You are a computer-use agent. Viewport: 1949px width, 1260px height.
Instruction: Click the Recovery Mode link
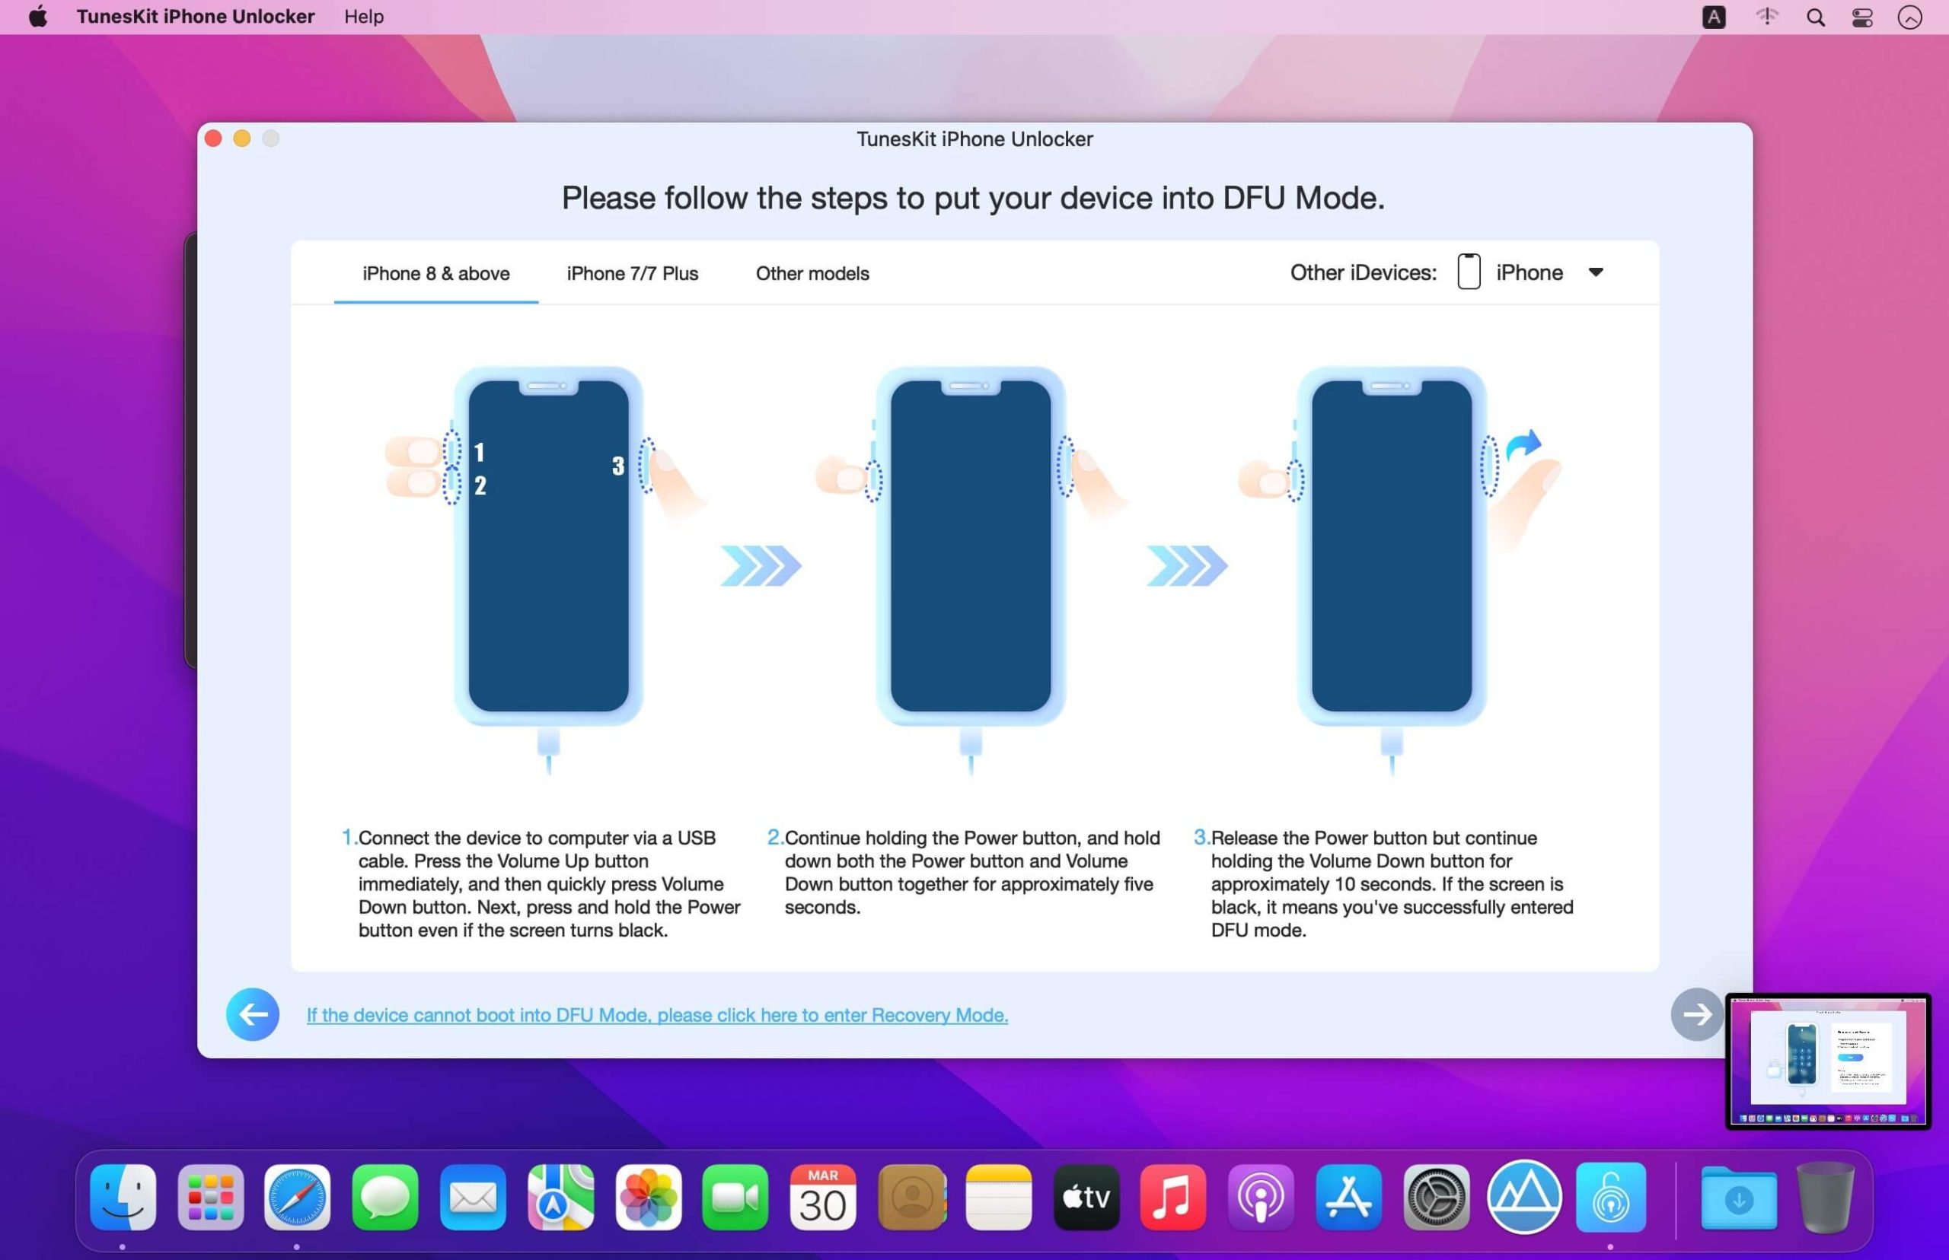pyautogui.click(x=656, y=1014)
